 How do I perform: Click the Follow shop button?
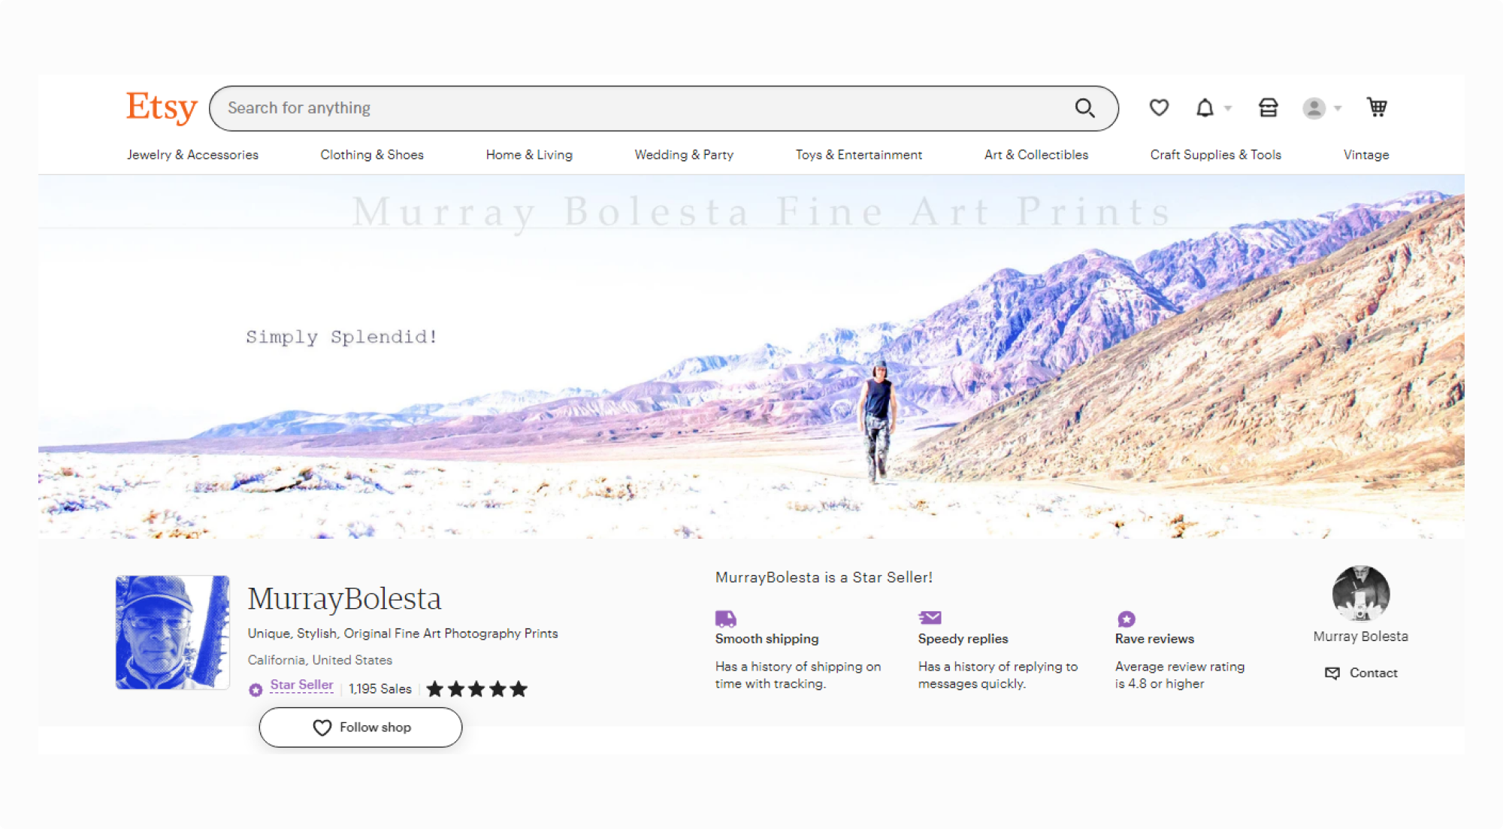[x=361, y=727]
